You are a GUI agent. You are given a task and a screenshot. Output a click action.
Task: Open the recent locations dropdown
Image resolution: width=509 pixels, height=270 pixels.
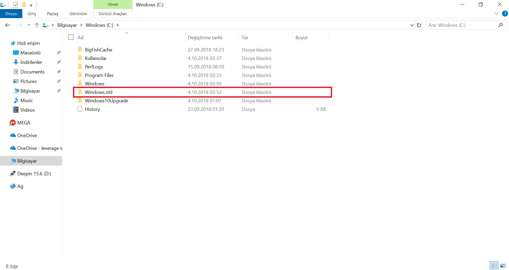click(x=29, y=25)
